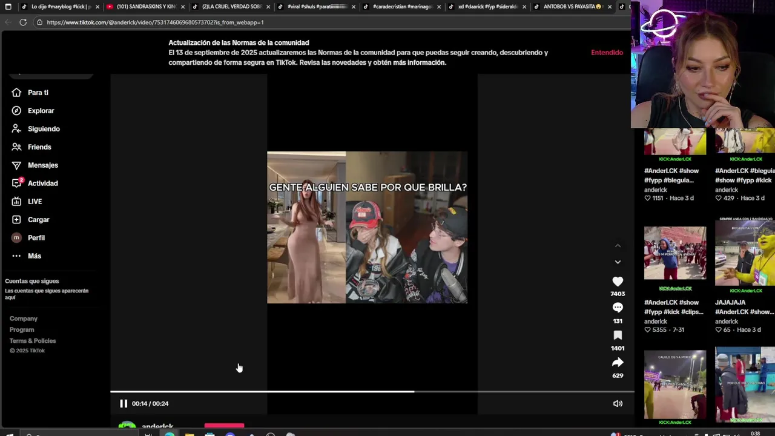Open the Terms & Policies link
The image size is (775, 436).
coord(33,340)
